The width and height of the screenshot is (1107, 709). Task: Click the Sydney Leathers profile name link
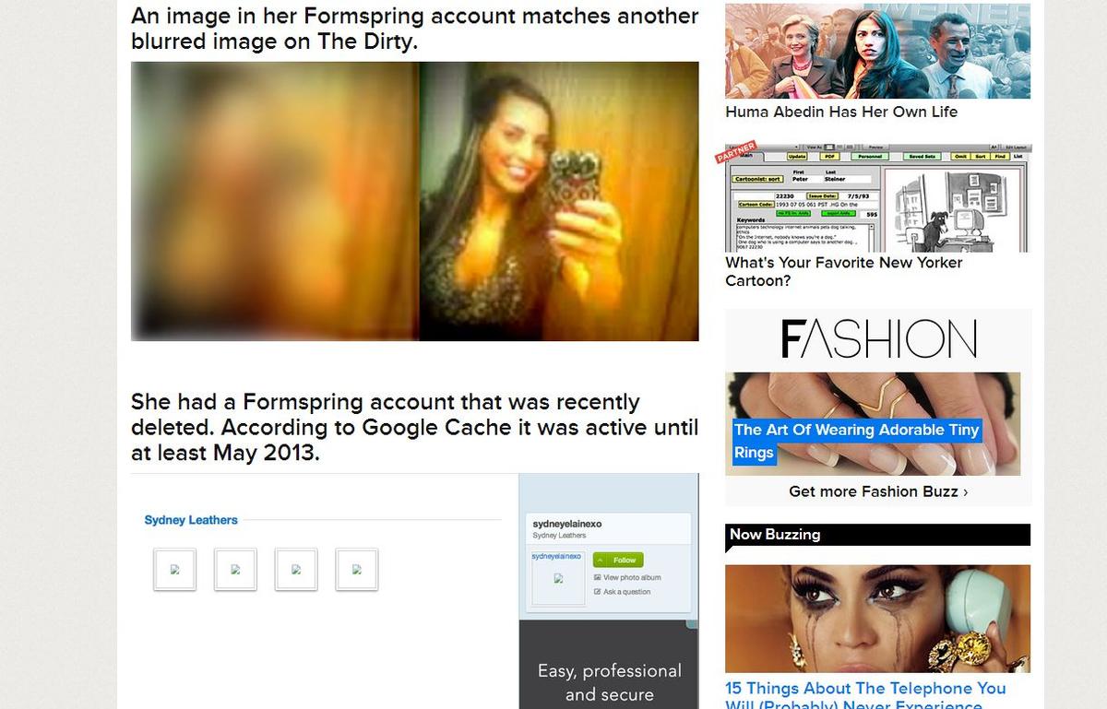(191, 520)
